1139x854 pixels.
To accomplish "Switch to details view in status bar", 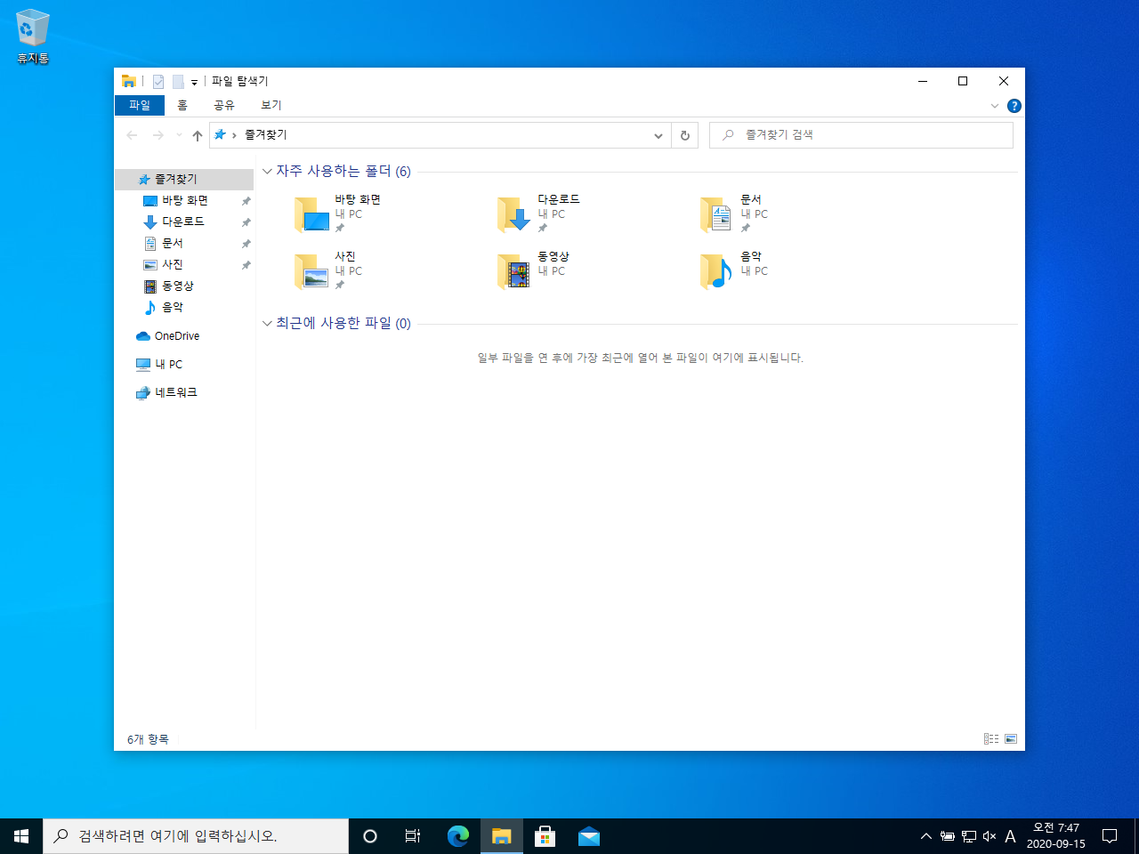I will 991,739.
